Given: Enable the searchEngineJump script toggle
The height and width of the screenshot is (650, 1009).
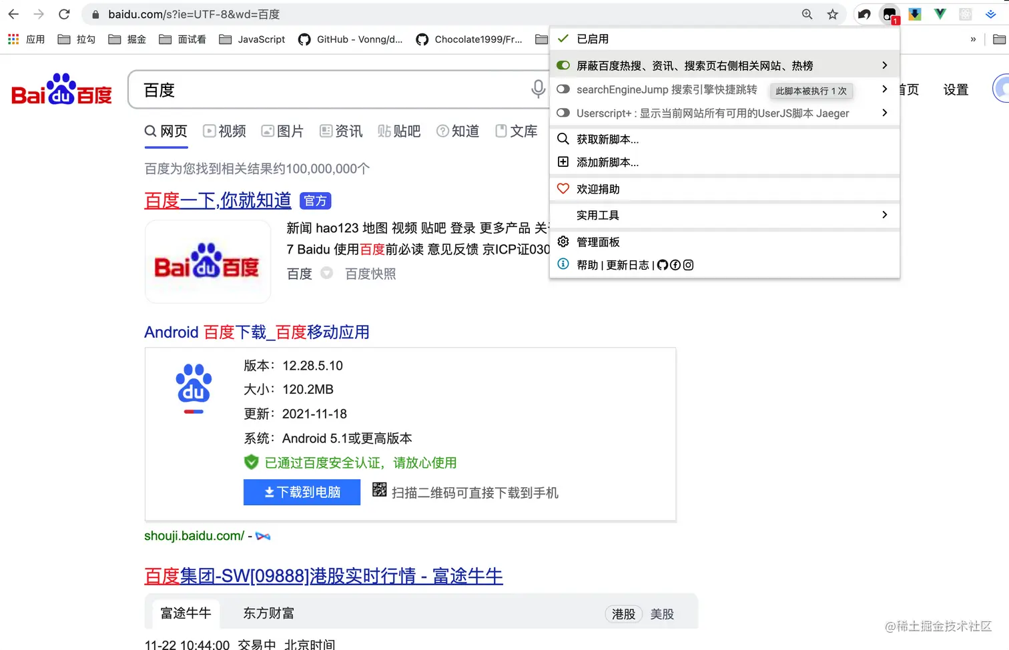Looking at the screenshot, I should [x=563, y=89].
